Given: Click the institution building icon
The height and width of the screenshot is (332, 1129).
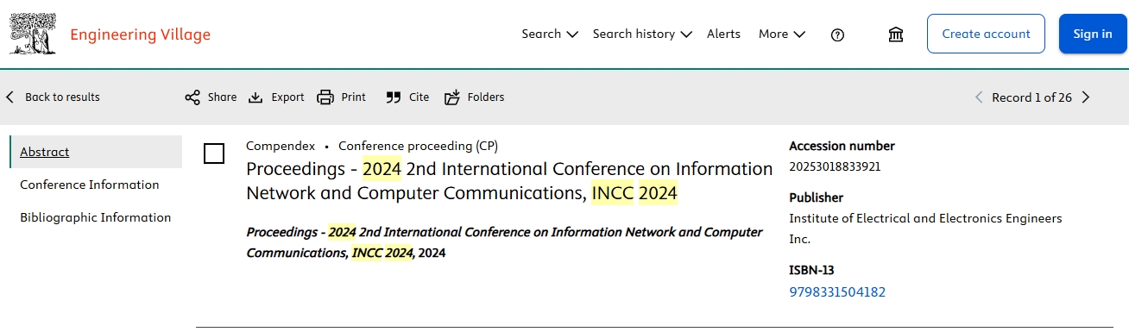Looking at the screenshot, I should 896,34.
